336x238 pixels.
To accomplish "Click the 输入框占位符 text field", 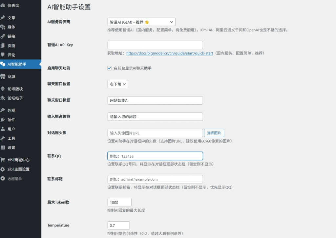I will click(x=155, y=117).
